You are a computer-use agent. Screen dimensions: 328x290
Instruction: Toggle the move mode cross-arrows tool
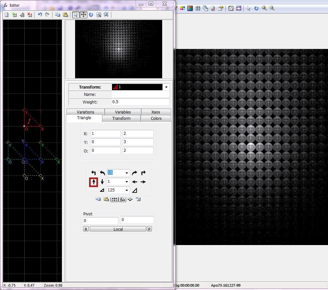83,15
